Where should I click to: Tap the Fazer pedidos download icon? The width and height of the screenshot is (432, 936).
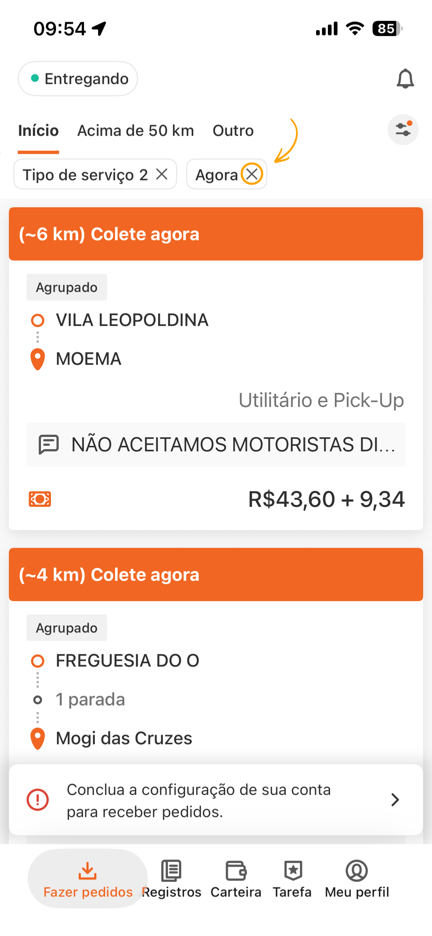(x=88, y=871)
